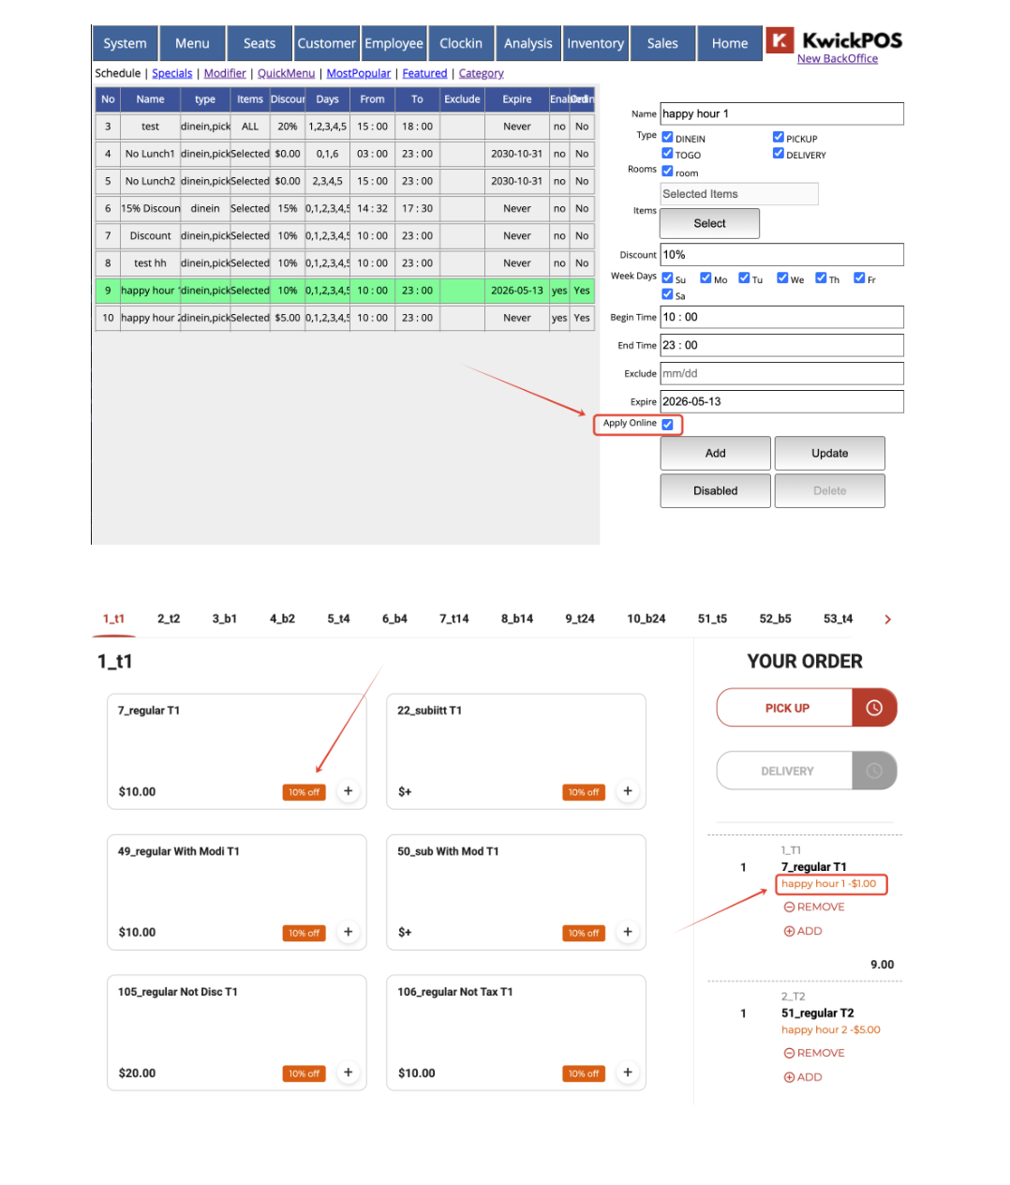Image resolution: width=1010 pixels, height=1185 pixels.
Task: Add another 7_regular T1 in order
Action: coord(803,931)
